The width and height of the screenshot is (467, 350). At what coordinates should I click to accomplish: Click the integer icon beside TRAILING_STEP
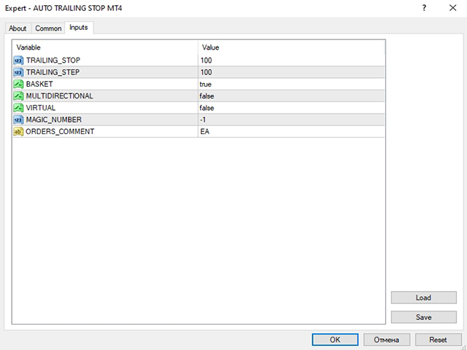tap(18, 72)
